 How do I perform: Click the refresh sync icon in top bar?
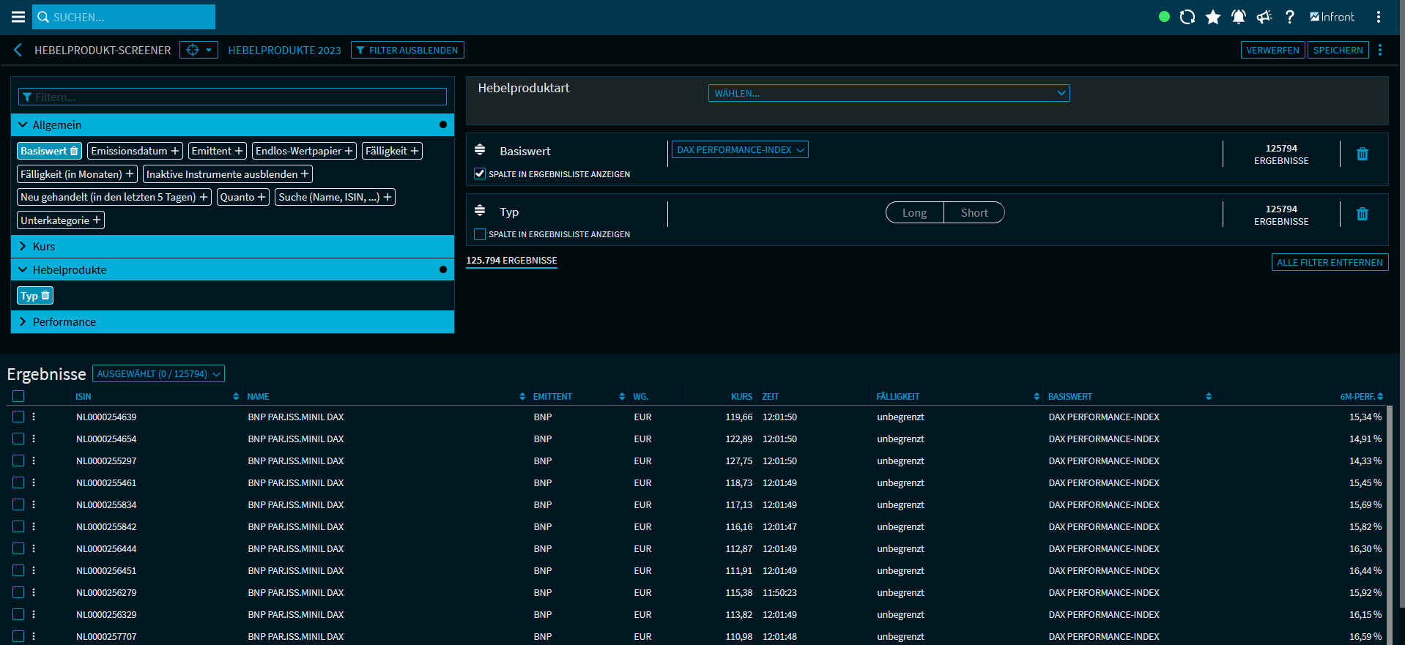[1187, 17]
